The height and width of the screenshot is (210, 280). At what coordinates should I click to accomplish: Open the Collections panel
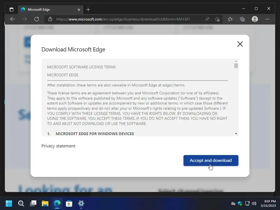pos(242,19)
